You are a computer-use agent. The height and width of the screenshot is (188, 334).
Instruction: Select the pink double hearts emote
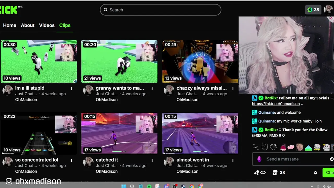click(291, 147)
